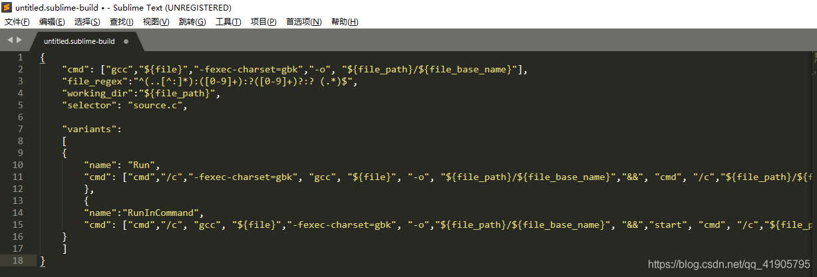This screenshot has height=277, width=817.
Task: Click the "Run" value on line 10
Action: pos(141,165)
